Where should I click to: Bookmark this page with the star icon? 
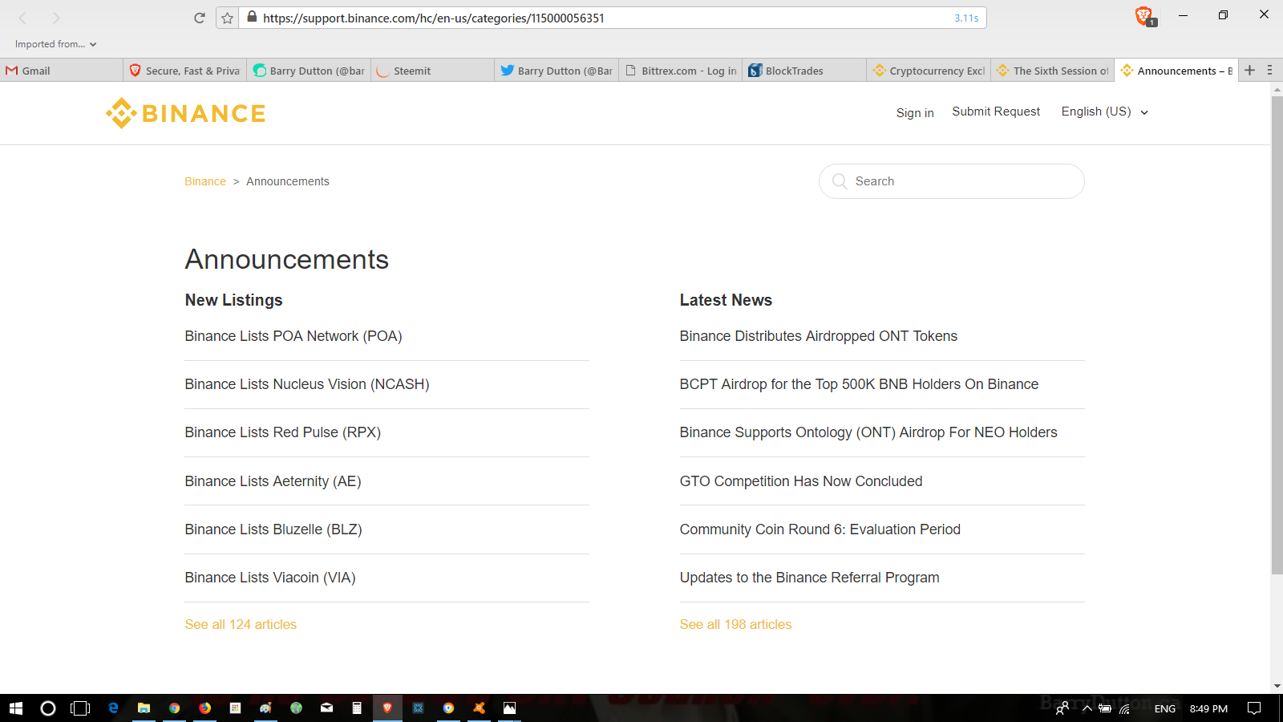pos(228,18)
